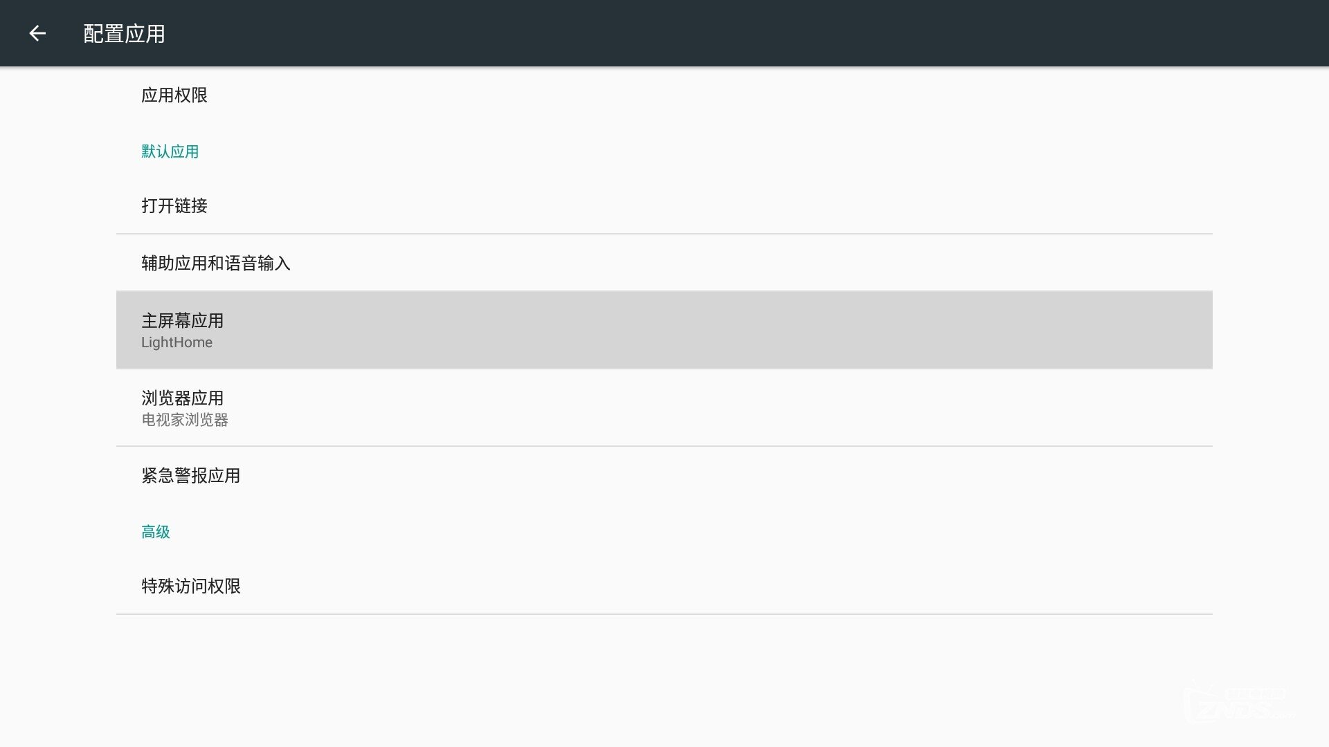The image size is (1329, 747).
Task: Expand 高级 section
Action: point(155,531)
